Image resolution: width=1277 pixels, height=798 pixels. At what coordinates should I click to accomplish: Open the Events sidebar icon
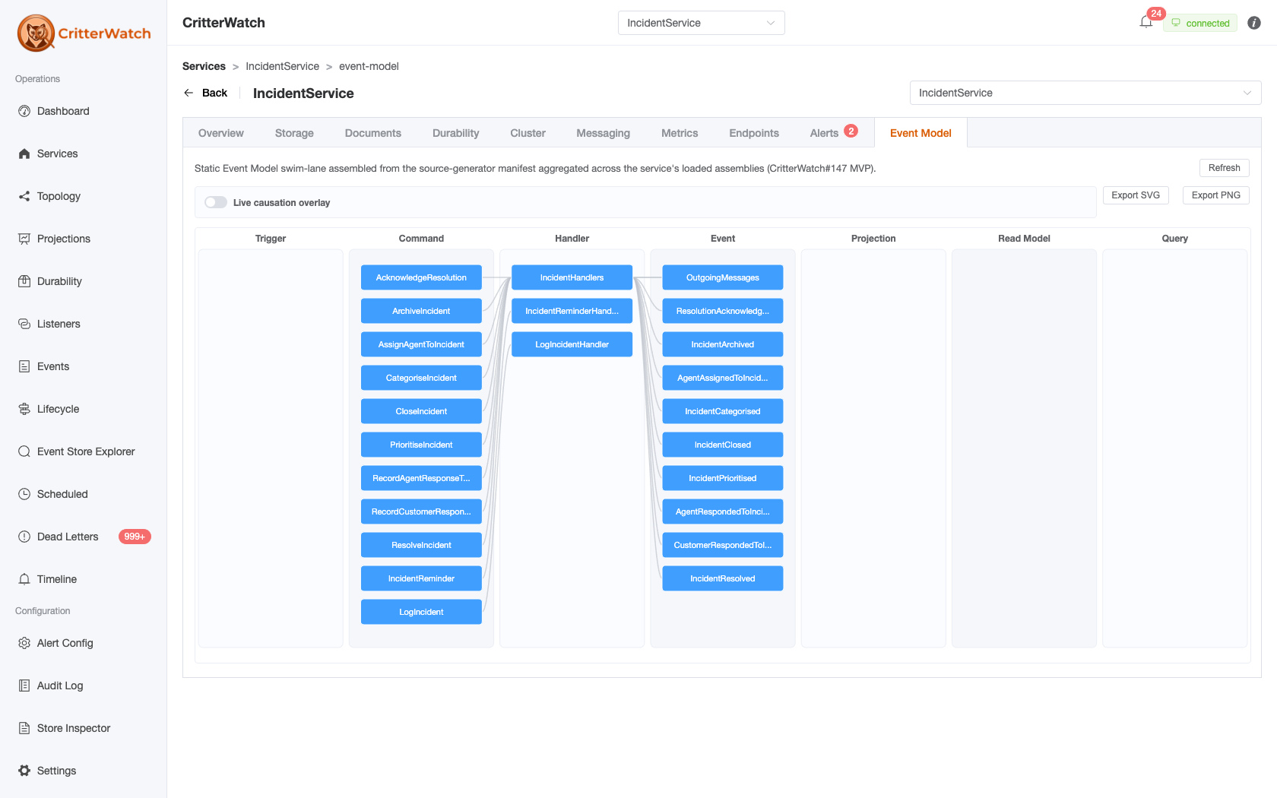coord(24,366)
